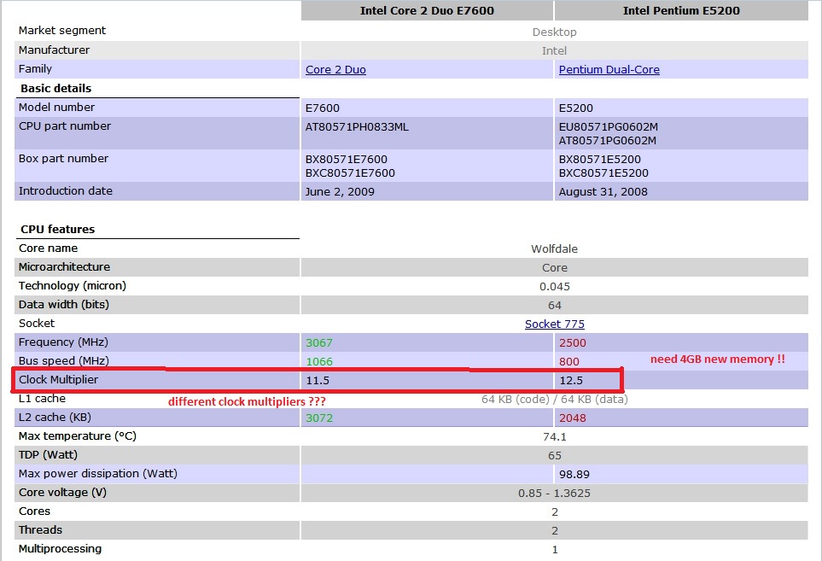
Task: Click the 65 TDP value
Action: click(x=555, y=456)
